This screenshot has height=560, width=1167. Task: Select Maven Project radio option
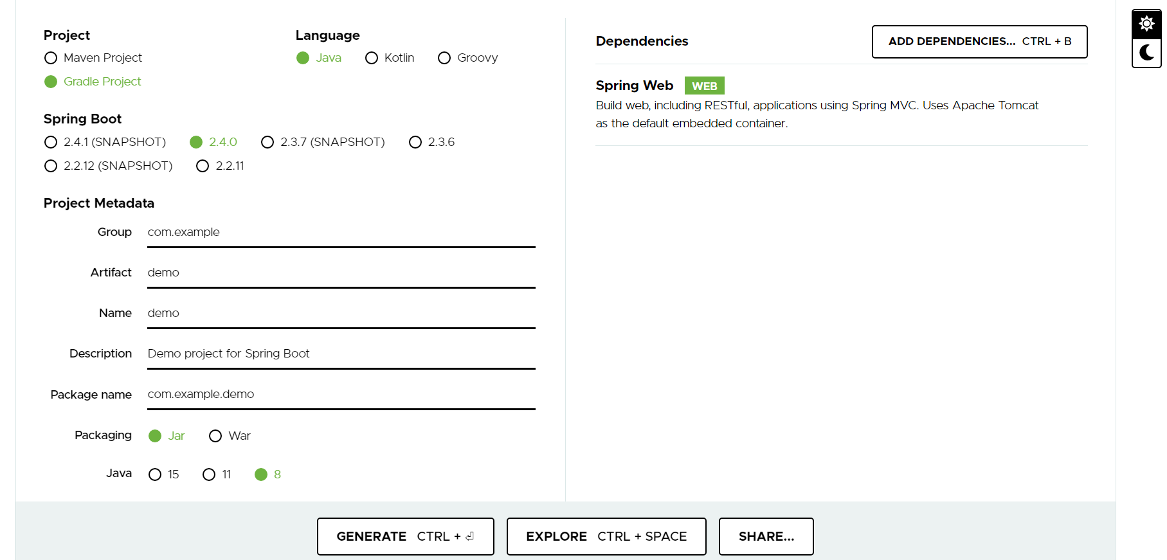(93, 58)
